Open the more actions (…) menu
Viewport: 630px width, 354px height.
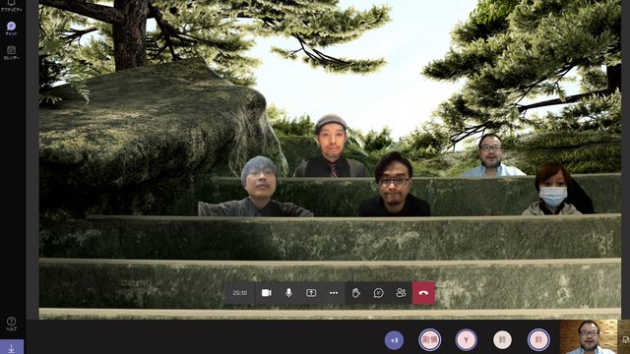coord(334,293)
